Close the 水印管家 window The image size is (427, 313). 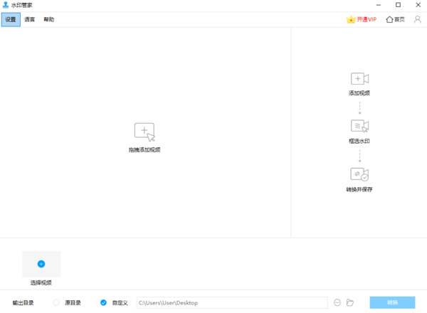coord(418,5)
